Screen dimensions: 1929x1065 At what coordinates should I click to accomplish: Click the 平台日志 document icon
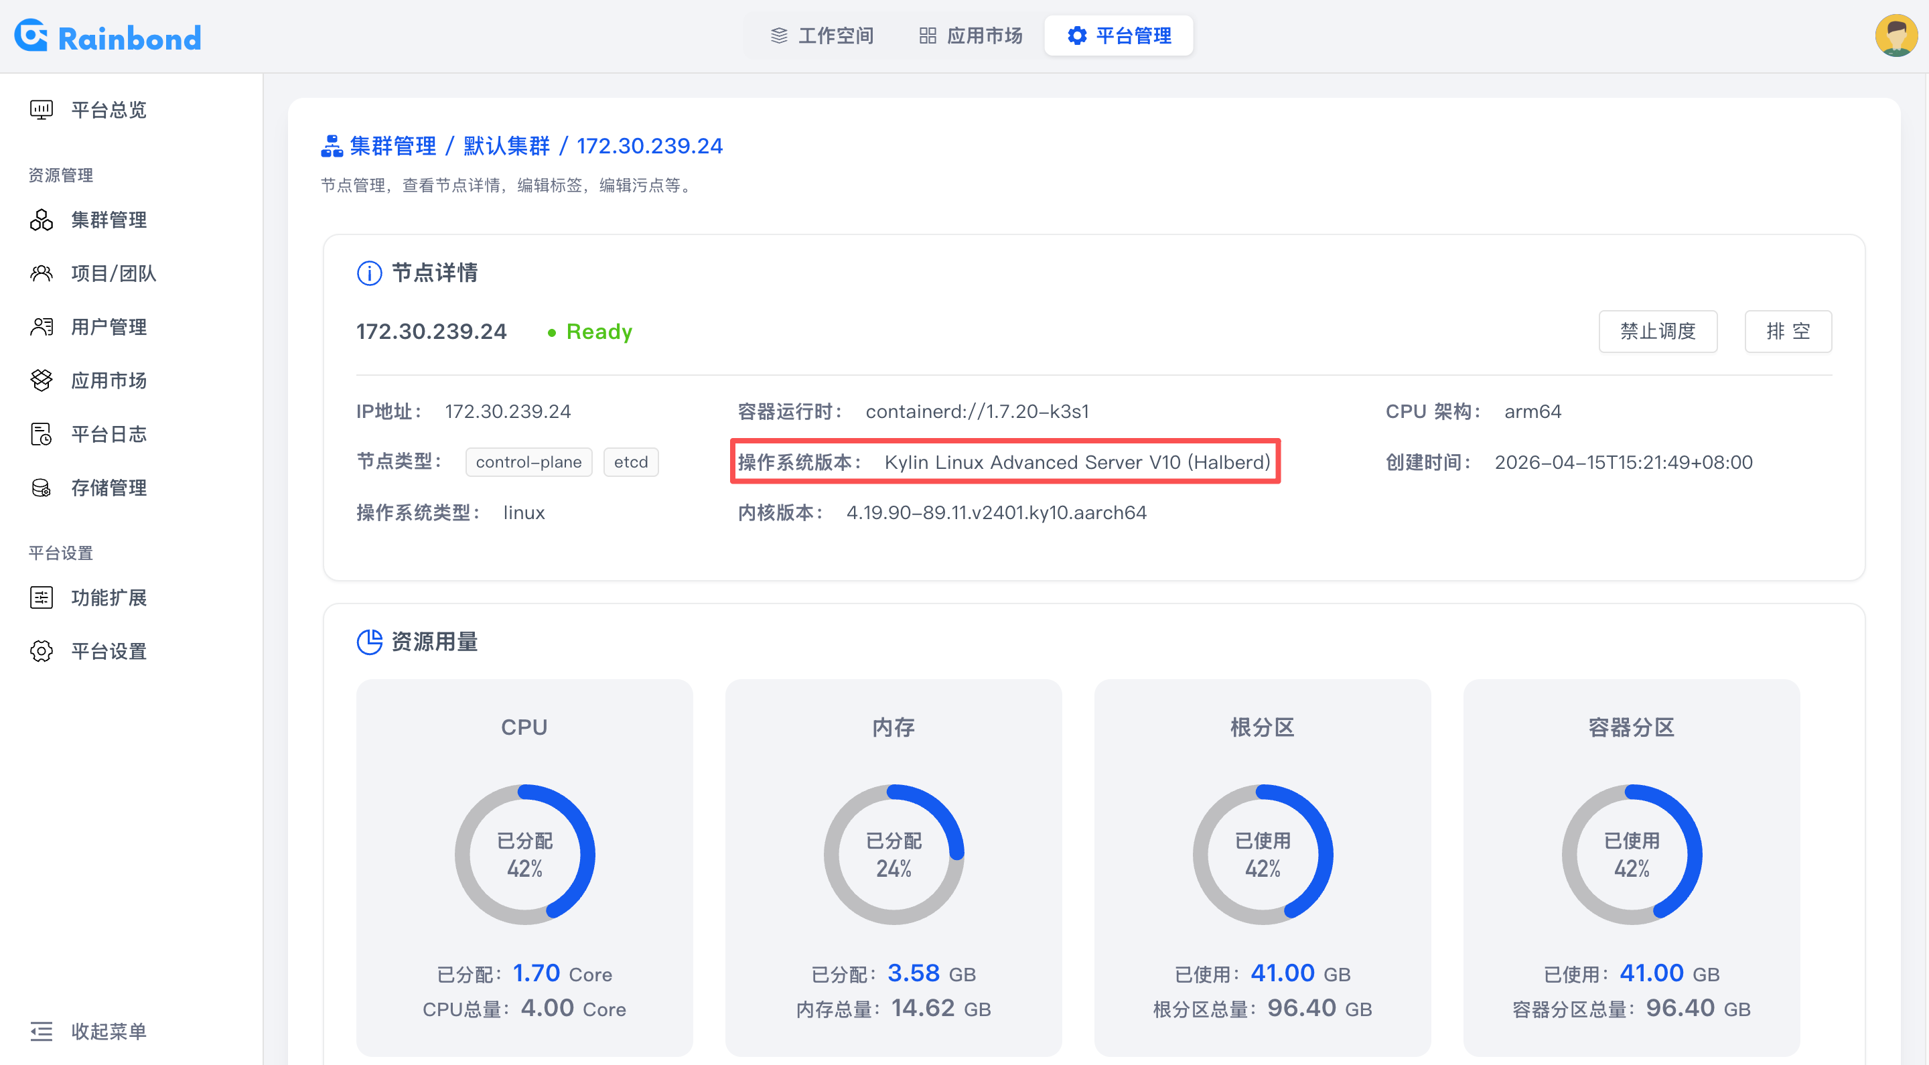tap(41, 435)
